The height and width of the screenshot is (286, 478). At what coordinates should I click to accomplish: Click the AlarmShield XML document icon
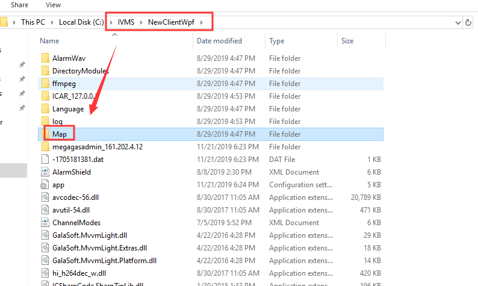(x=45, y=172)
